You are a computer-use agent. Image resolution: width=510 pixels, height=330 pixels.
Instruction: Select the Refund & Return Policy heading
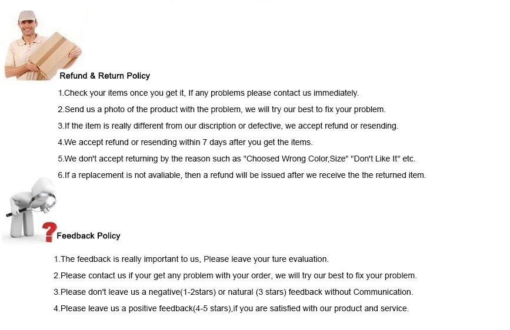click(x=105, y=76)
